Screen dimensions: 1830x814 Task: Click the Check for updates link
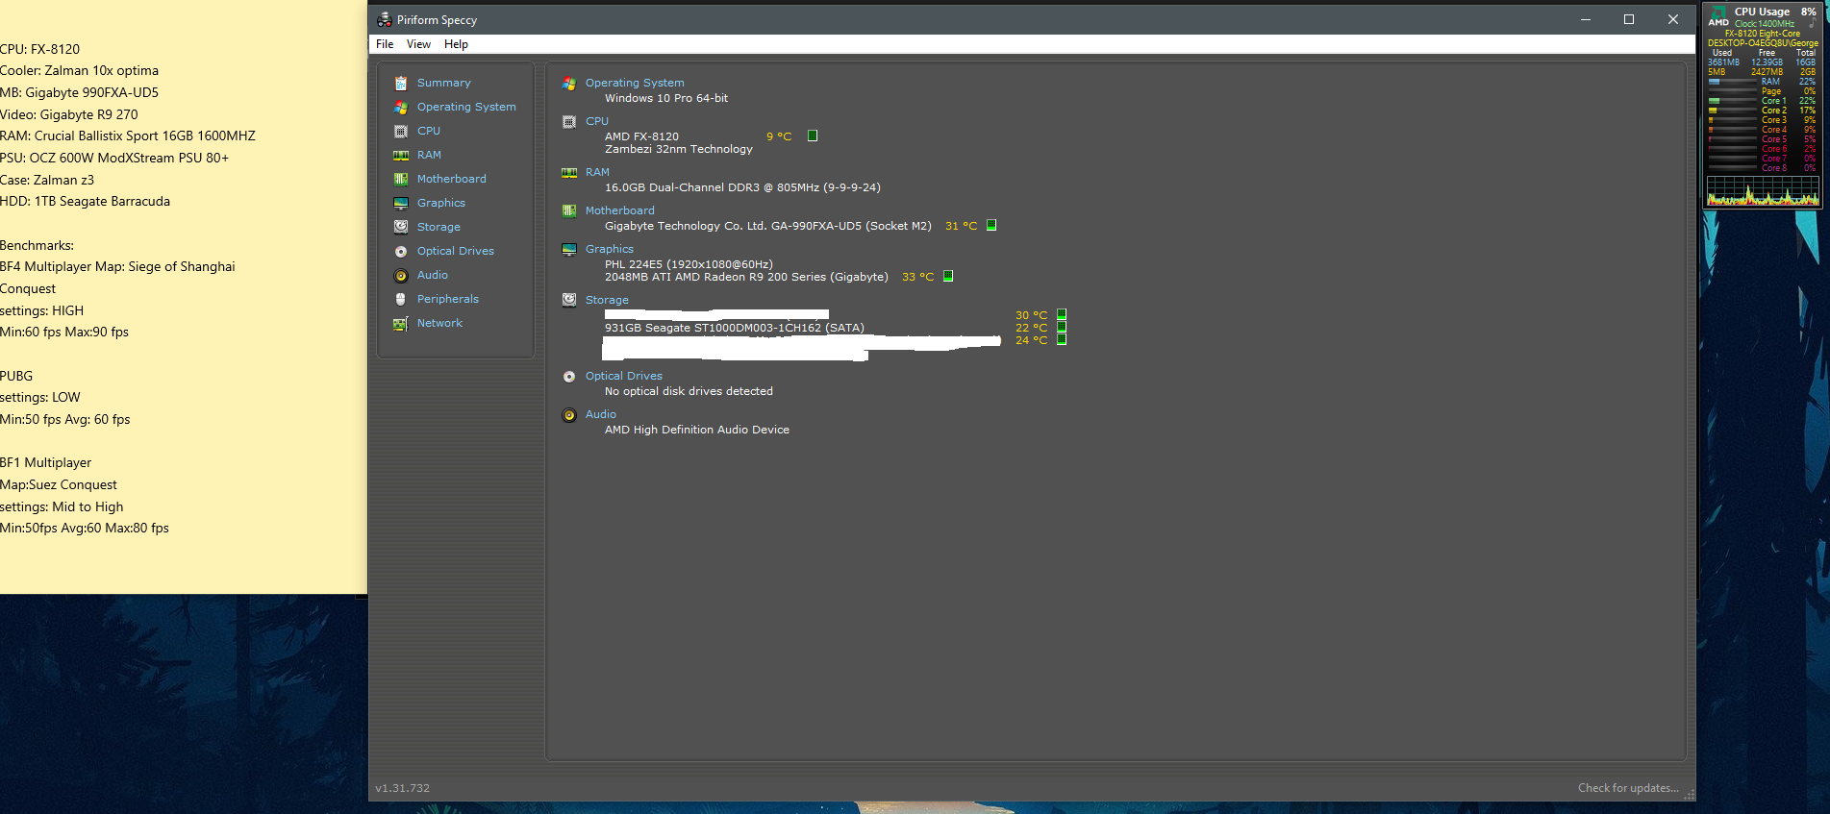tap(1628, 788)
